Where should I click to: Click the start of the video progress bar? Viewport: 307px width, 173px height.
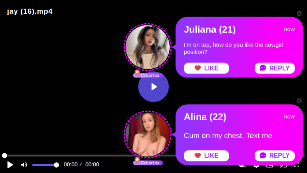click(x=4, y=155)
